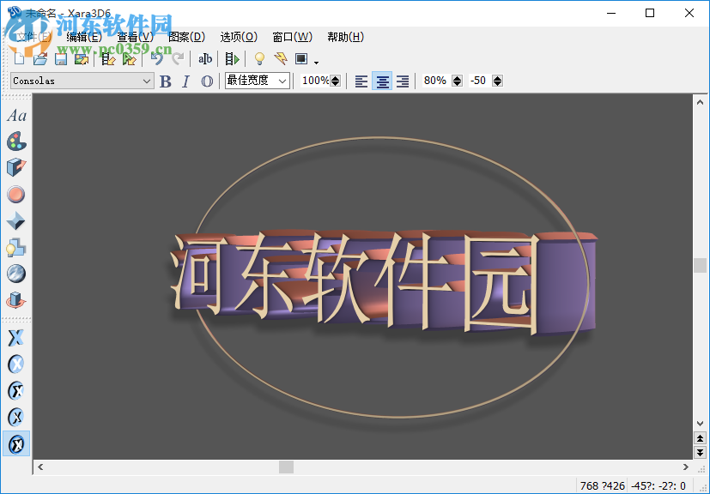
Task: Open the display quality dropdown arrow
Action: pyautogui.click(x=315, y=61)
